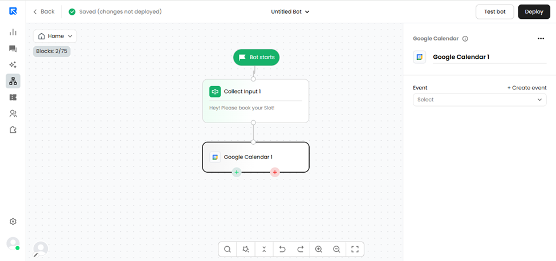Zoom out using the magnifier minus icon
556x261 pixels.
click(x=336, y=249)
